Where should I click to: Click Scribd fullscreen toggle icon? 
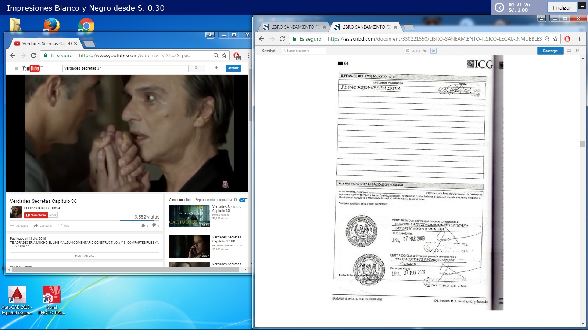[x=577, y=51]
